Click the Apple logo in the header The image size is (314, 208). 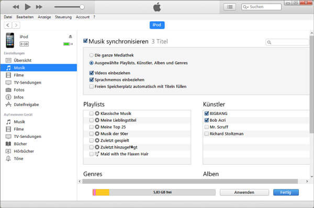pyautogui.click(x=157, y=7)
